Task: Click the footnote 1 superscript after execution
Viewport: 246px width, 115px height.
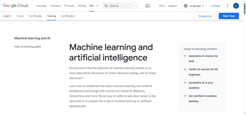Action: (84, 77)
